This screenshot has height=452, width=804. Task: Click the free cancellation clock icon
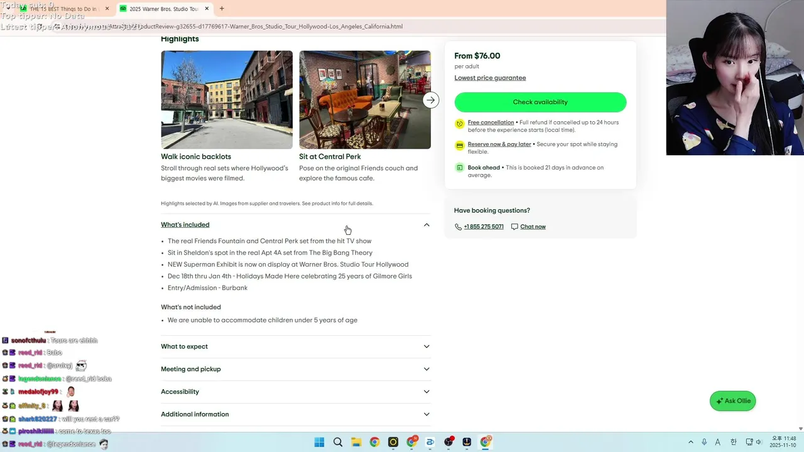point(459,124)
